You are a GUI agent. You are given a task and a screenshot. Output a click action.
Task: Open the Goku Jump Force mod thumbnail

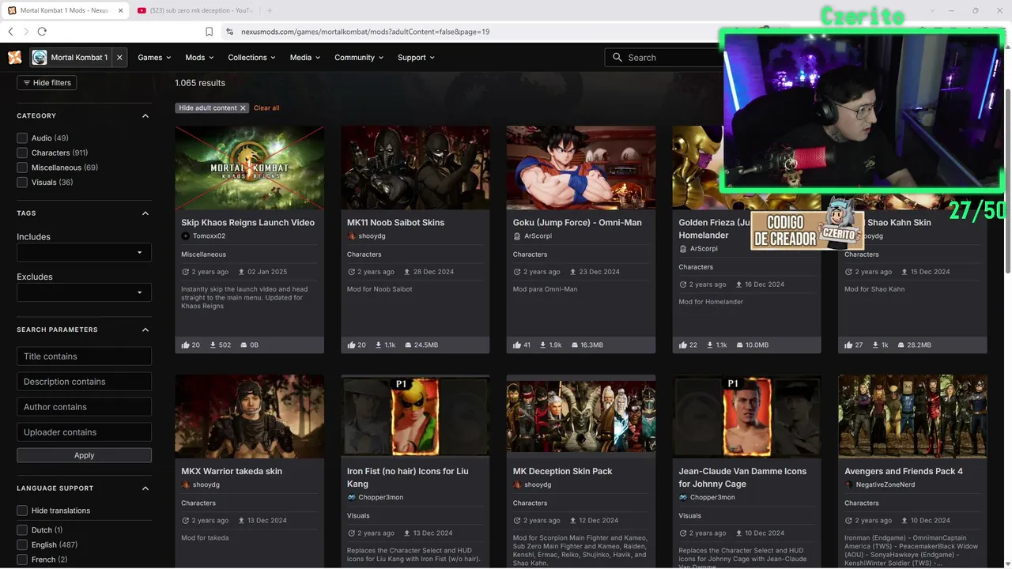(x=581, y=168)
